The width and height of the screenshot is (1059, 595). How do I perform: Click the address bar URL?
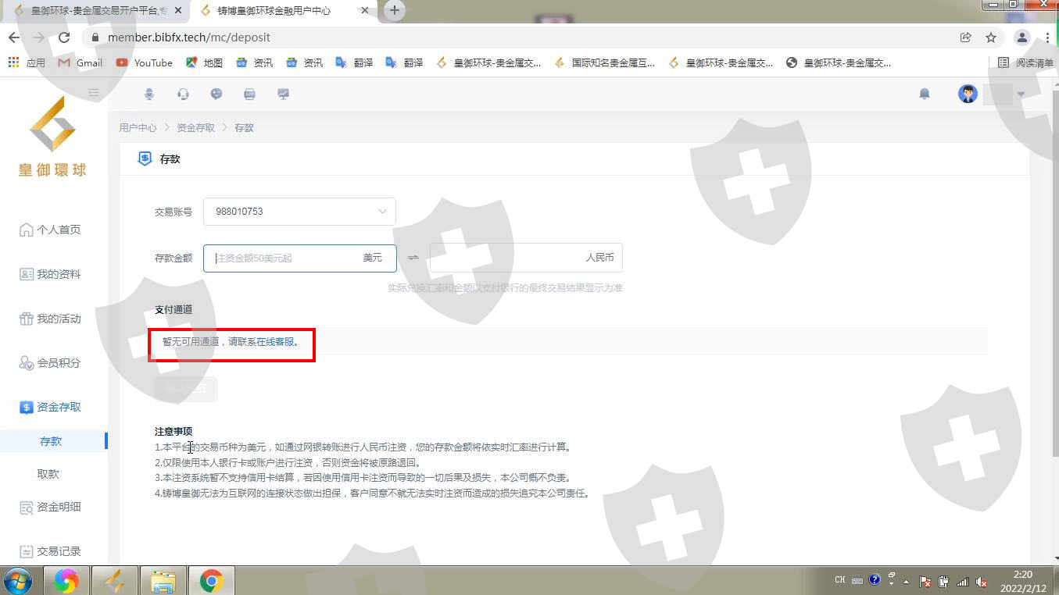(189, 37)
